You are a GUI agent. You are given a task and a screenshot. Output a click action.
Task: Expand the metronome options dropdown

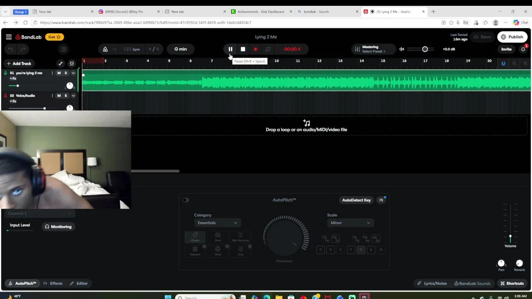[114, 49]
